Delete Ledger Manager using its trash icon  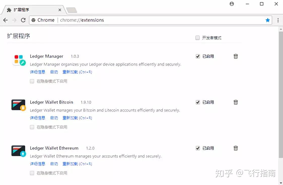pos(236,56)
